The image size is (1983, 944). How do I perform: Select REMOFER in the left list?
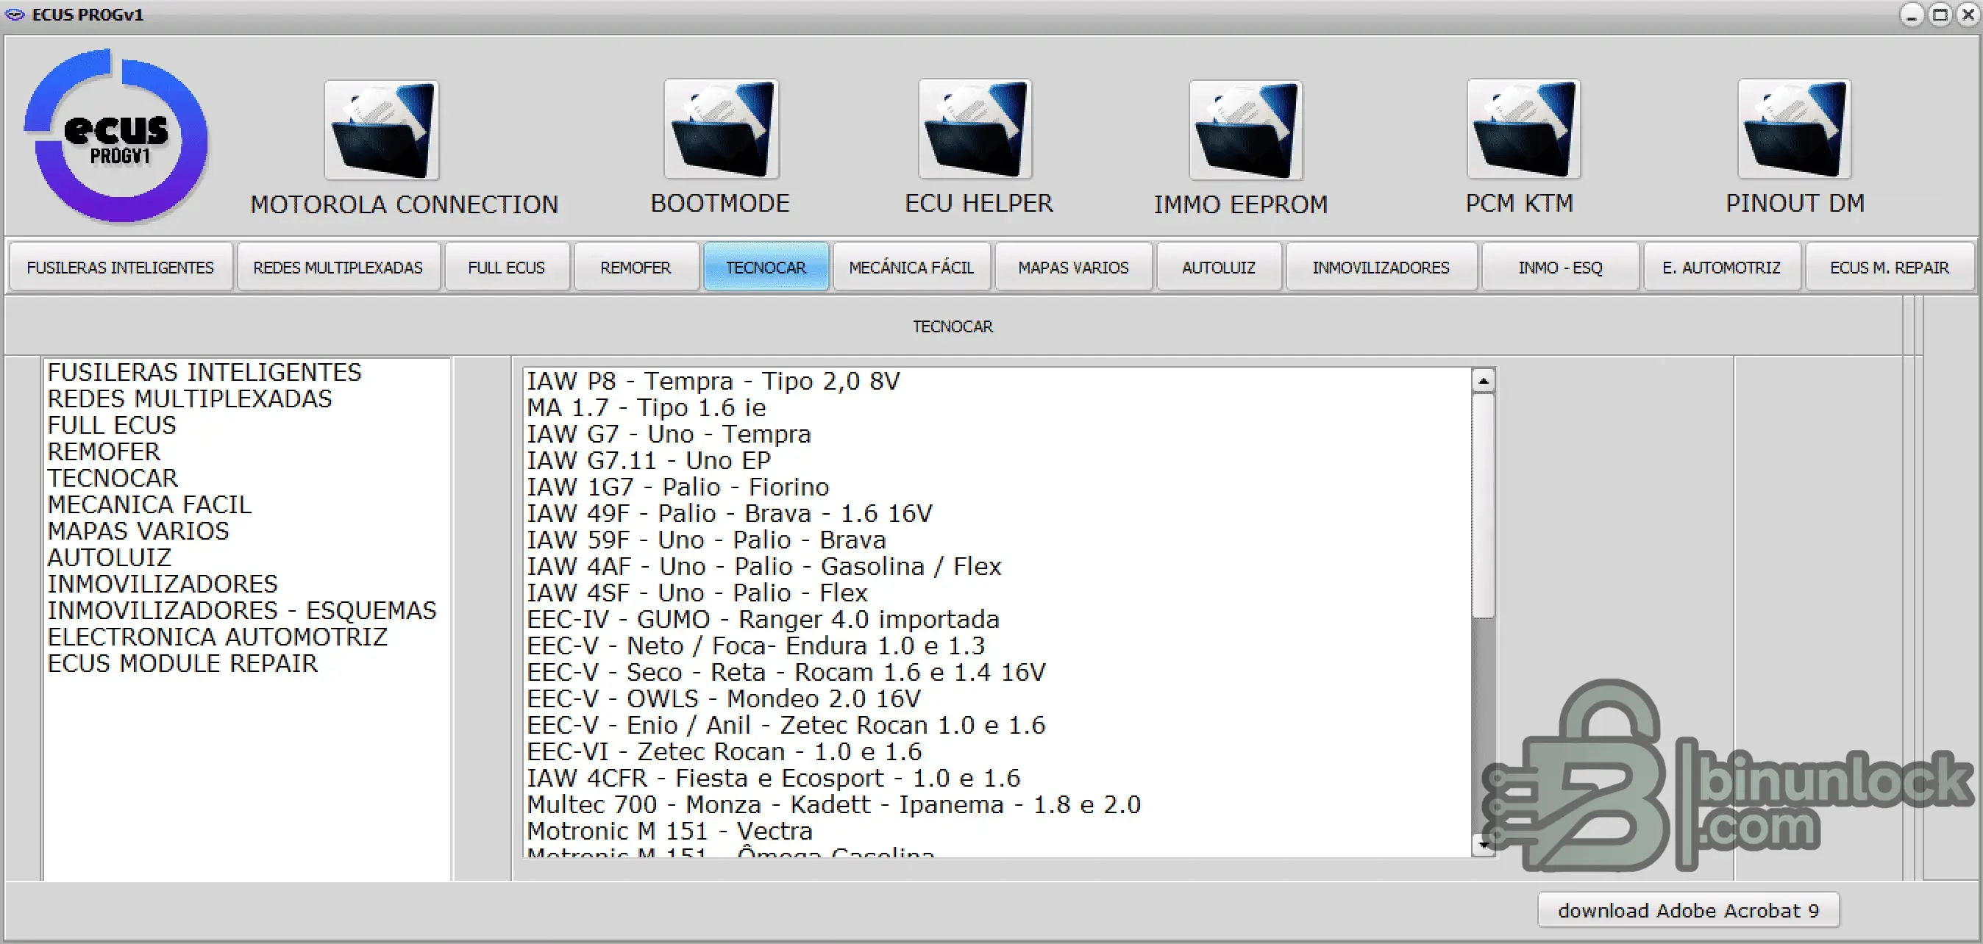[x=104, y=451]
